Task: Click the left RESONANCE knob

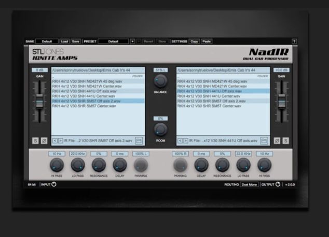Action: (x=99, y=165)
